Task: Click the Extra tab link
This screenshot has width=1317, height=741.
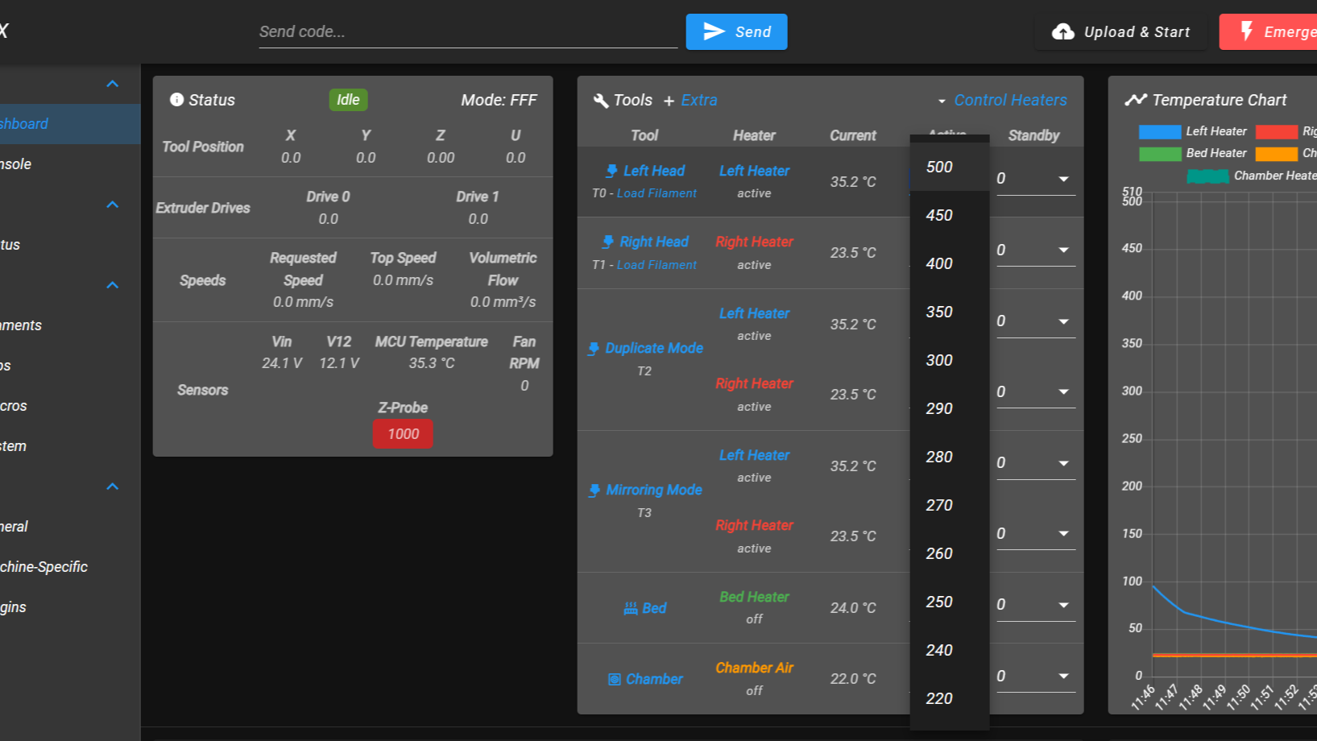Action: coord(698,100)
